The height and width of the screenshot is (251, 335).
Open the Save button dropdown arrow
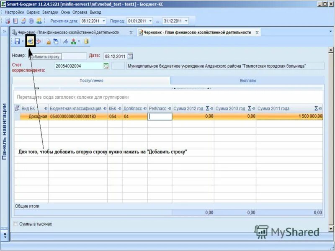23,41
